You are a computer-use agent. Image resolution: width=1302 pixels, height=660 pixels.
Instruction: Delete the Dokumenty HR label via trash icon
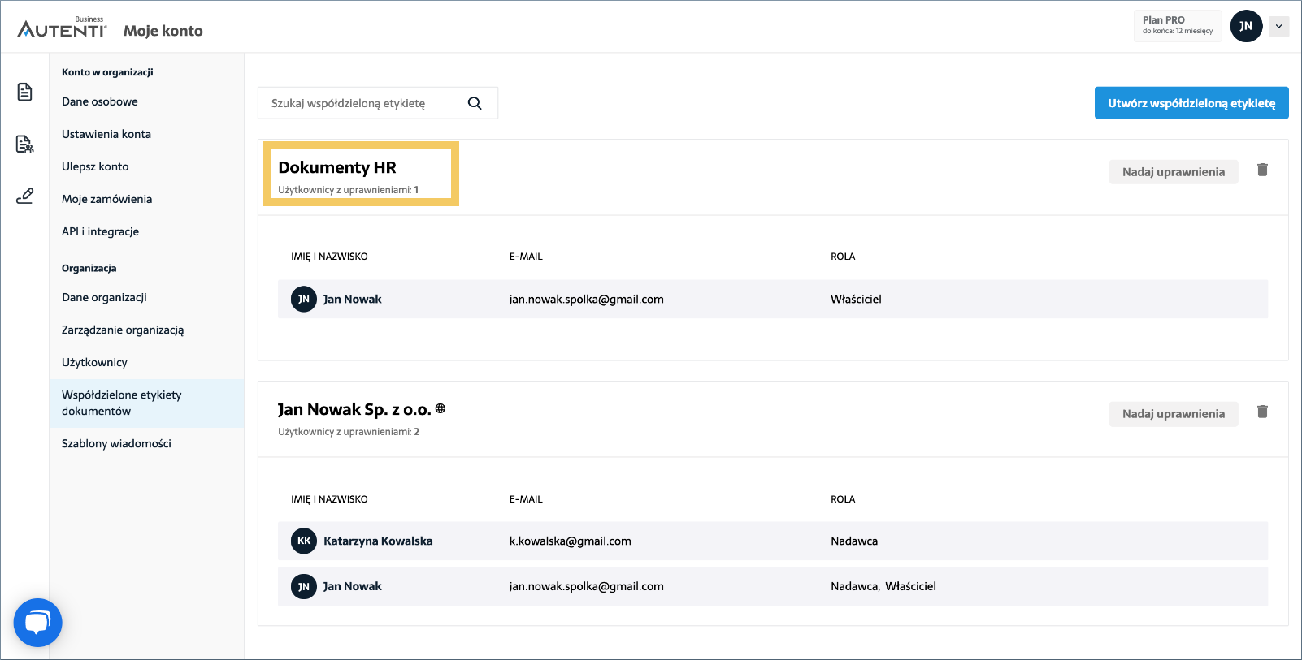click(x=1262, y=170)
